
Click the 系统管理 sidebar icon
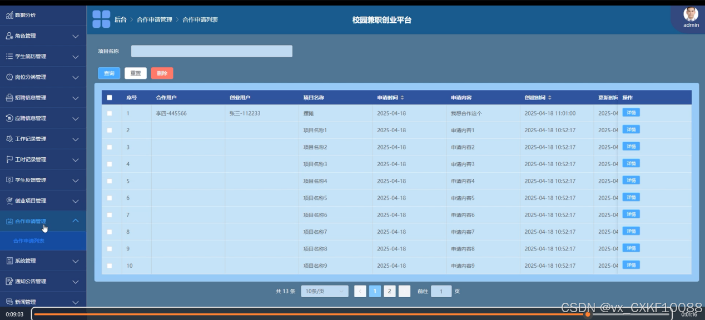pos(9,261)
